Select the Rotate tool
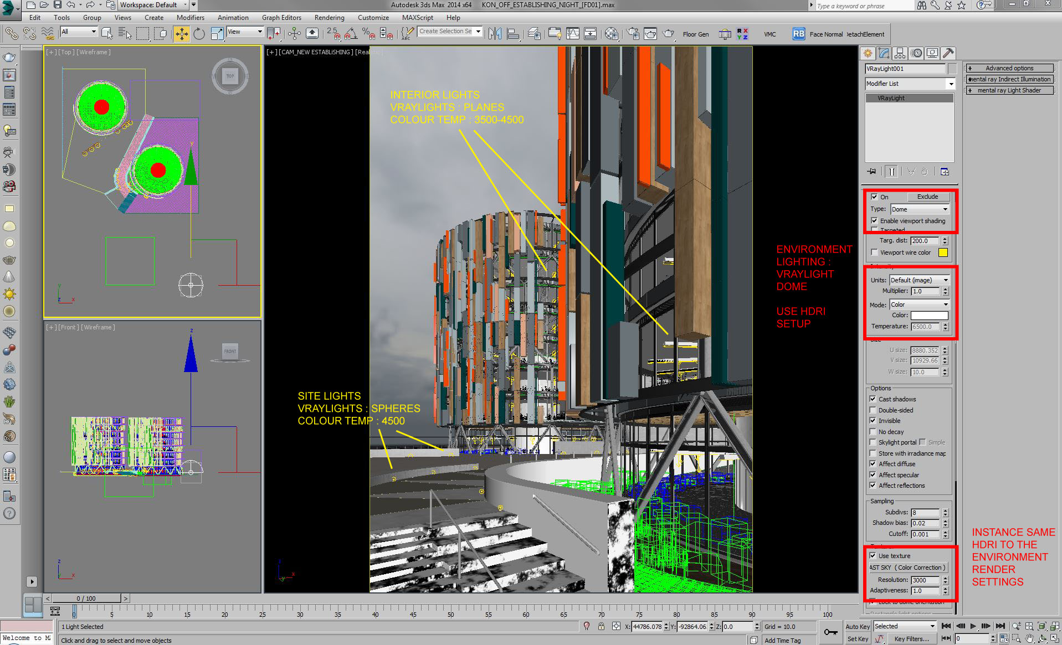 click(199, 34)
